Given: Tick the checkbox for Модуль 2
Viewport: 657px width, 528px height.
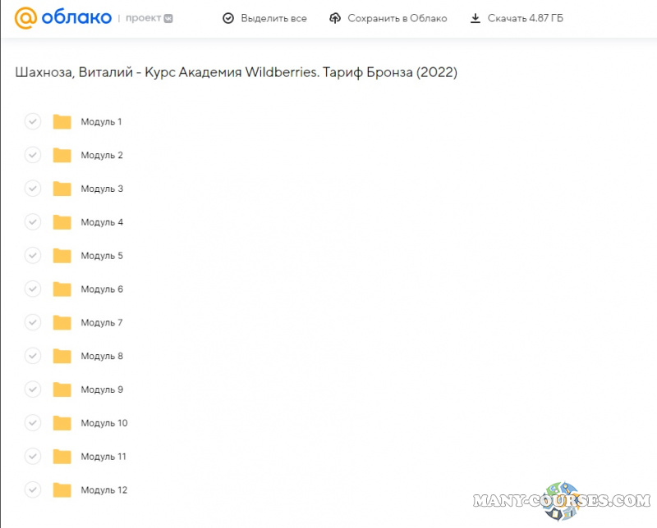Looking at the screenshot, I should [x=33, y=155].
